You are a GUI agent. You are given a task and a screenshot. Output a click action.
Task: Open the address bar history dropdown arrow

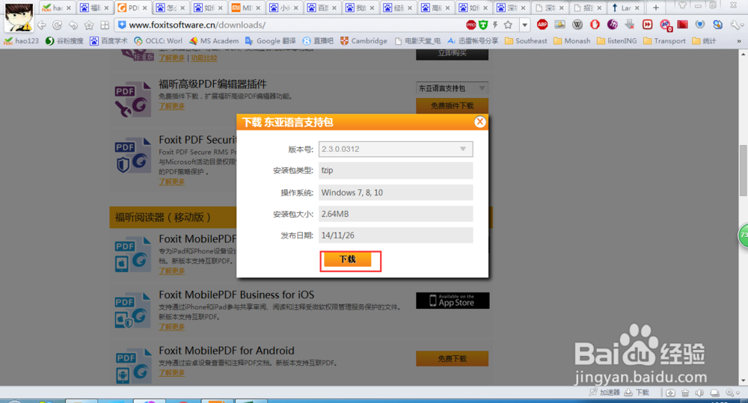(x=525, y=25)
